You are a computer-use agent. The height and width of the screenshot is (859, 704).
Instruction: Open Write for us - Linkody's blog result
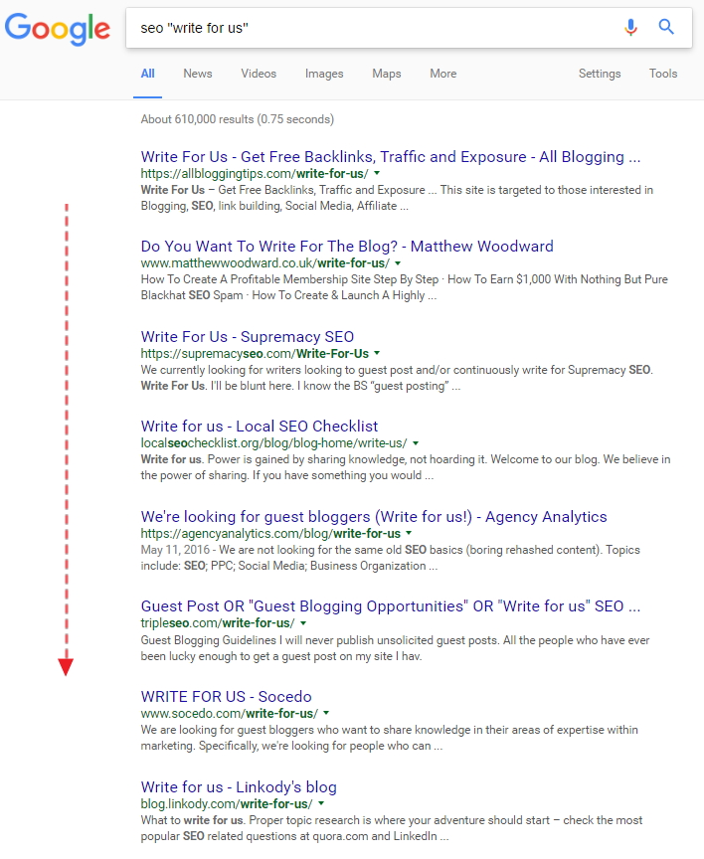point(239,786)
